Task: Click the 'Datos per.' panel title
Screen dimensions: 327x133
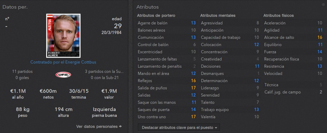Action: (15, 7)
